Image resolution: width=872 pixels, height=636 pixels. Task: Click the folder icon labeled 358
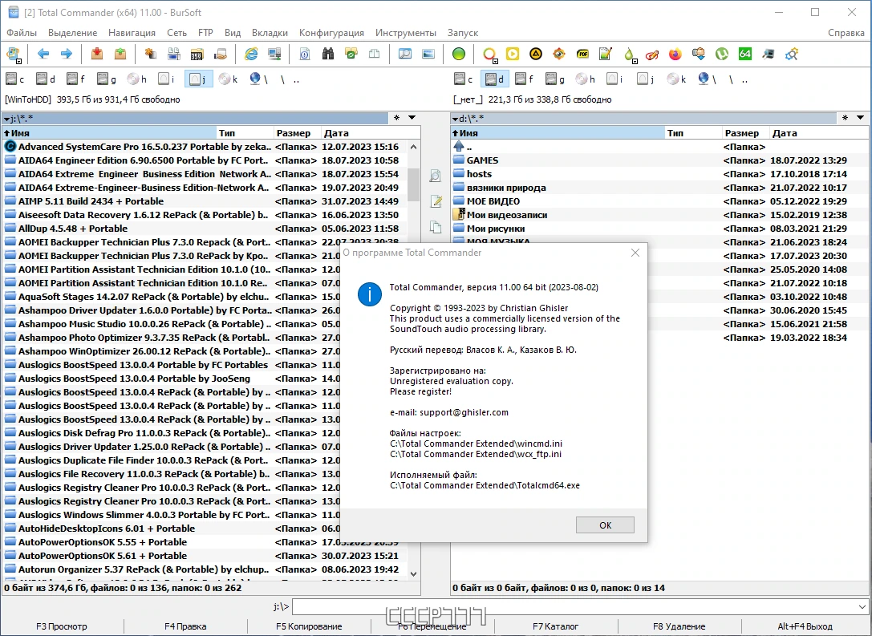[x=197, y=54]
